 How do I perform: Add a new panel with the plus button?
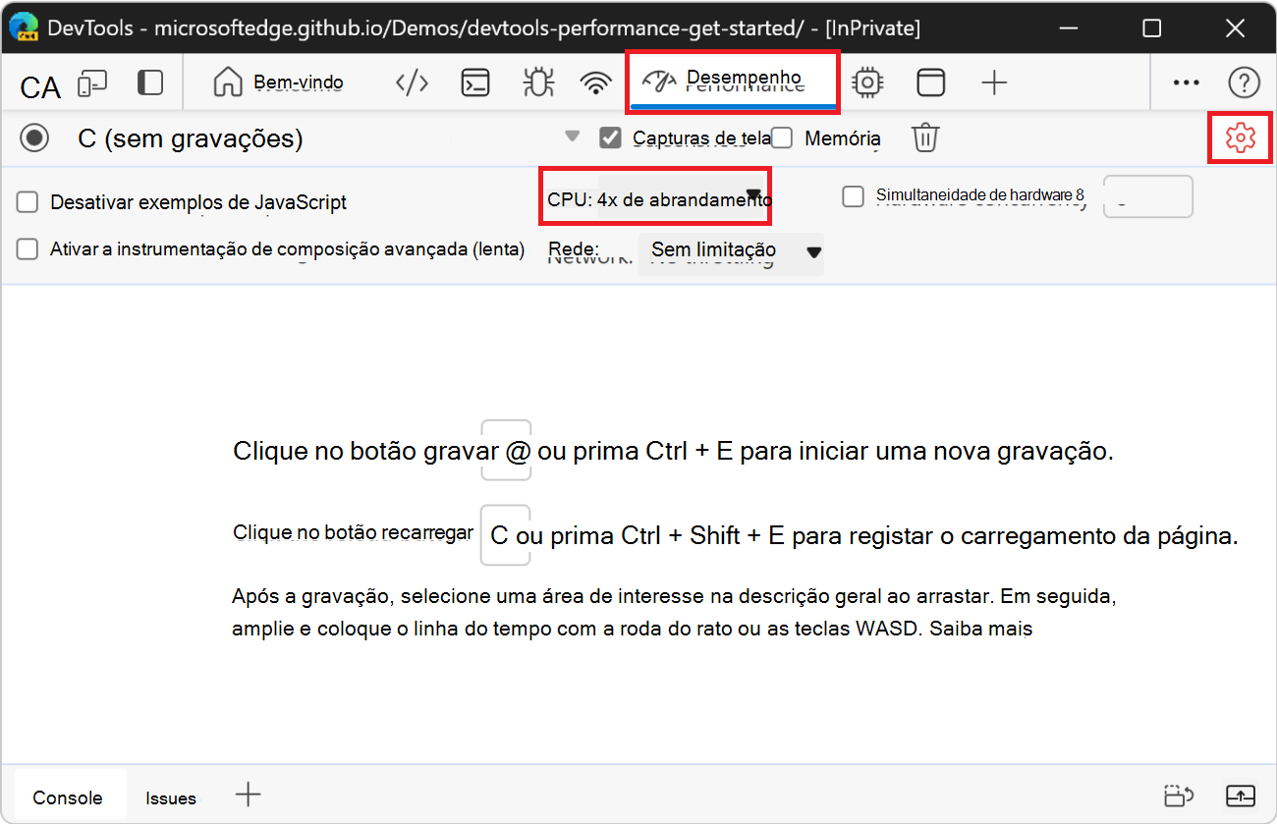(993, 82)
